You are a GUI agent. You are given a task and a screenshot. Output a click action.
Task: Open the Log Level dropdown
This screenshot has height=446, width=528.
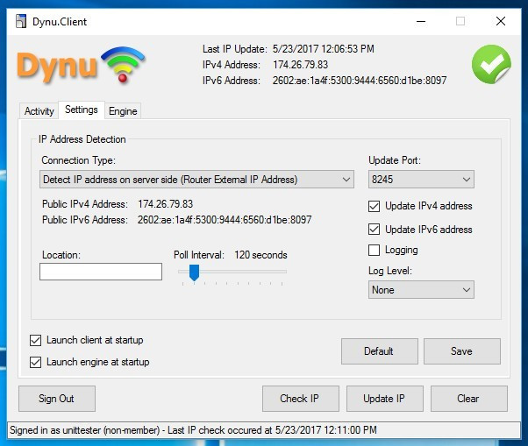point(421,290)
